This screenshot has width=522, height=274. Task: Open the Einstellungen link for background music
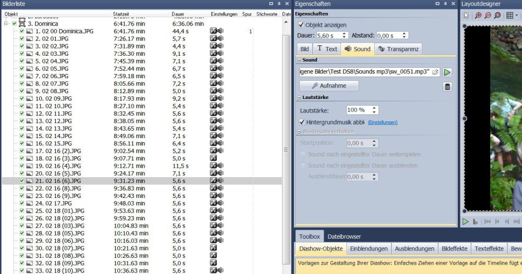coord(383,122)
